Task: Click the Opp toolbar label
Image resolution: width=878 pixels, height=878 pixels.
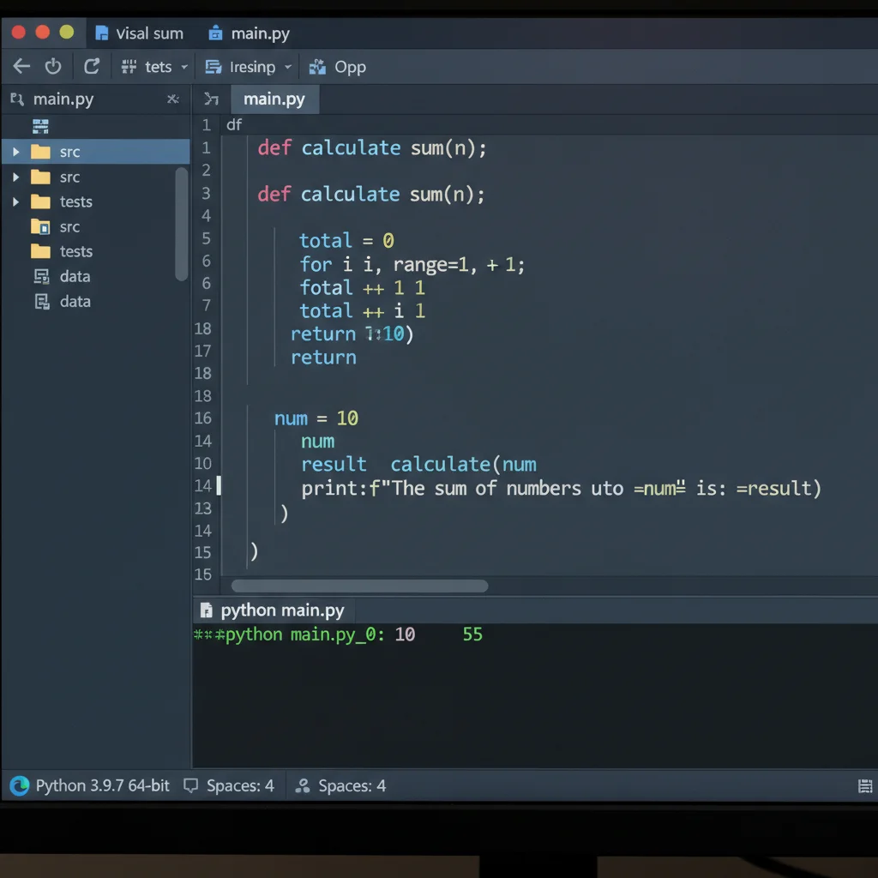Action: tap(350, 67)
